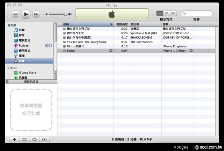
Task: Click artist The Submarines cell
Action: [141, 42]
